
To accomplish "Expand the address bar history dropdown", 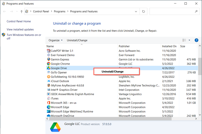I will coord(136,12).
